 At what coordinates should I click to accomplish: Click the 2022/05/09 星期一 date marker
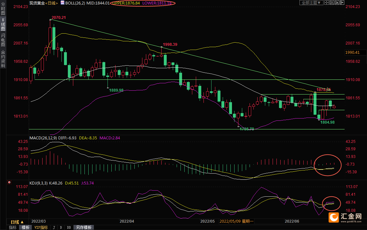coord(236,221)
